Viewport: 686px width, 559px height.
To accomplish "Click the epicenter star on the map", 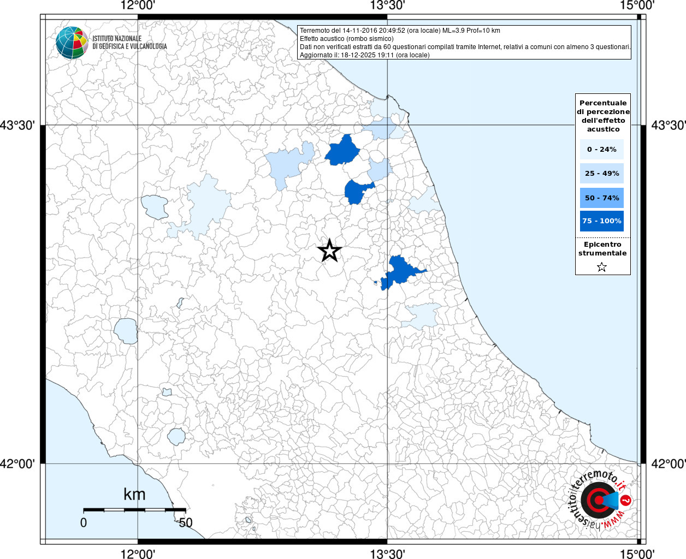I will click(x=329, y=251).
